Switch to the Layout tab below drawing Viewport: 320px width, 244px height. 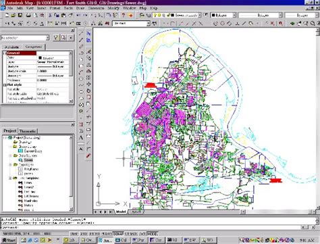(x=136, y=212)
